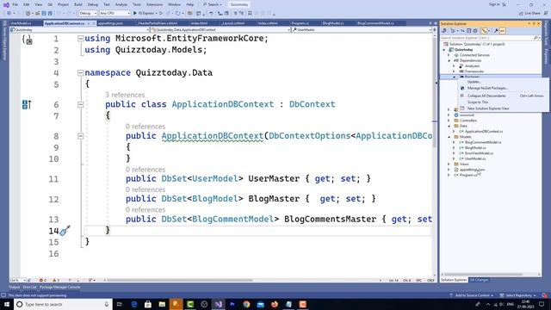The height and width of the screenshot is (310, 551).
Task: Toggle Track Active Item icon in Solution Explorer
Action: (484, 31)
